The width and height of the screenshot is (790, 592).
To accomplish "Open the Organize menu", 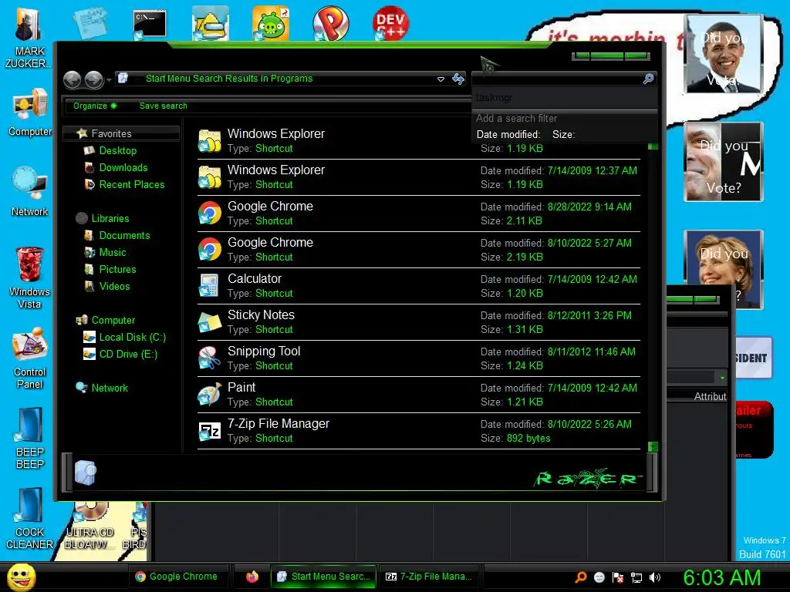I will [95, 106].
